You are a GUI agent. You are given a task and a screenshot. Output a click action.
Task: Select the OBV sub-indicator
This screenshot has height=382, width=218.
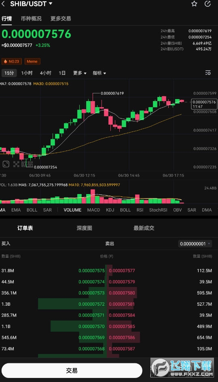coord(177,210)
